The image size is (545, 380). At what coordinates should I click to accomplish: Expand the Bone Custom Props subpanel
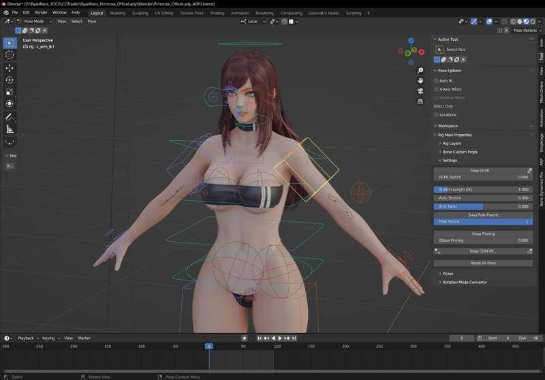pyautogui.click(x=439, y=152)
